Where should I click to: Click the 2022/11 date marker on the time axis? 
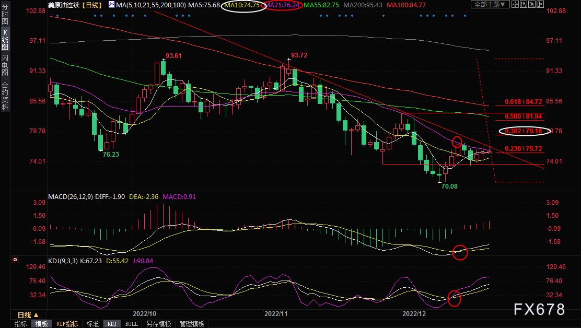pyautogui.click(x=276, y=313)
